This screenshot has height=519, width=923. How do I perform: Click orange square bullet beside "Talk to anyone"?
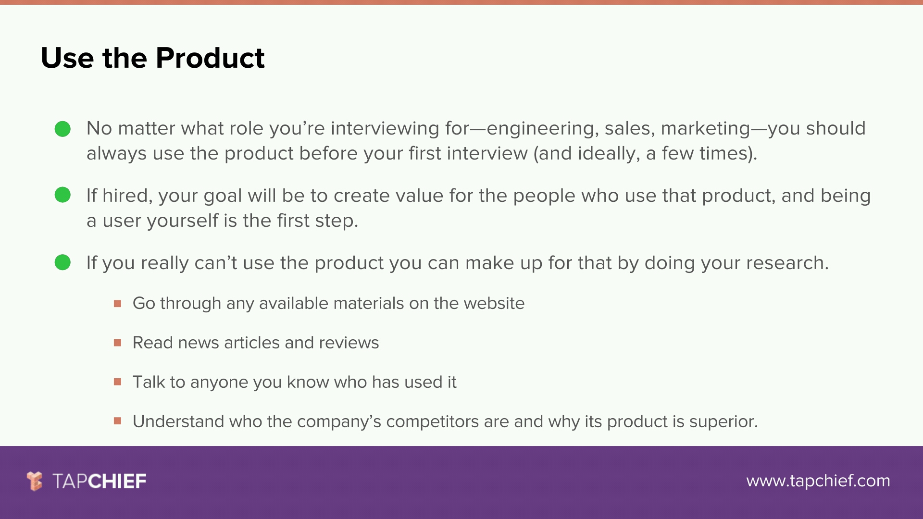pos(117,382)
